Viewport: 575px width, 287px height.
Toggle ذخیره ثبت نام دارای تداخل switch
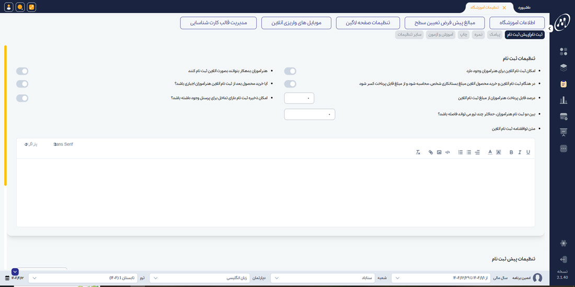pyautogui.click(x=22, y=98)
